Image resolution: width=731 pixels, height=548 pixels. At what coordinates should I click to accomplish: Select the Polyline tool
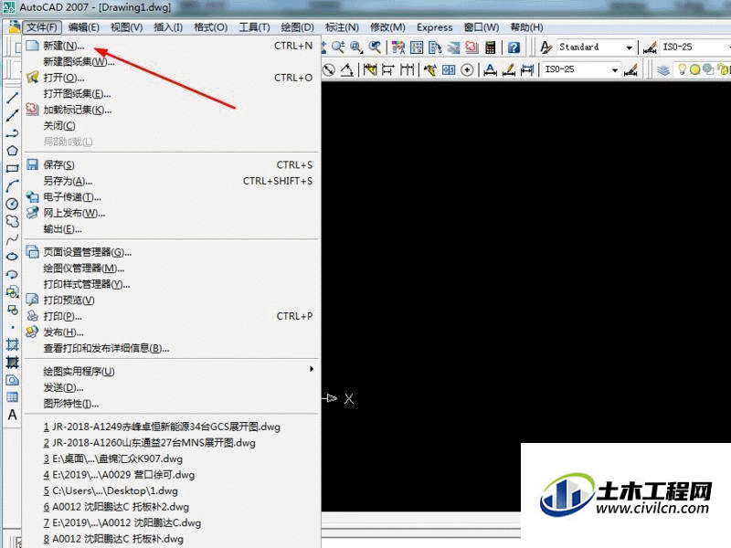12,133
